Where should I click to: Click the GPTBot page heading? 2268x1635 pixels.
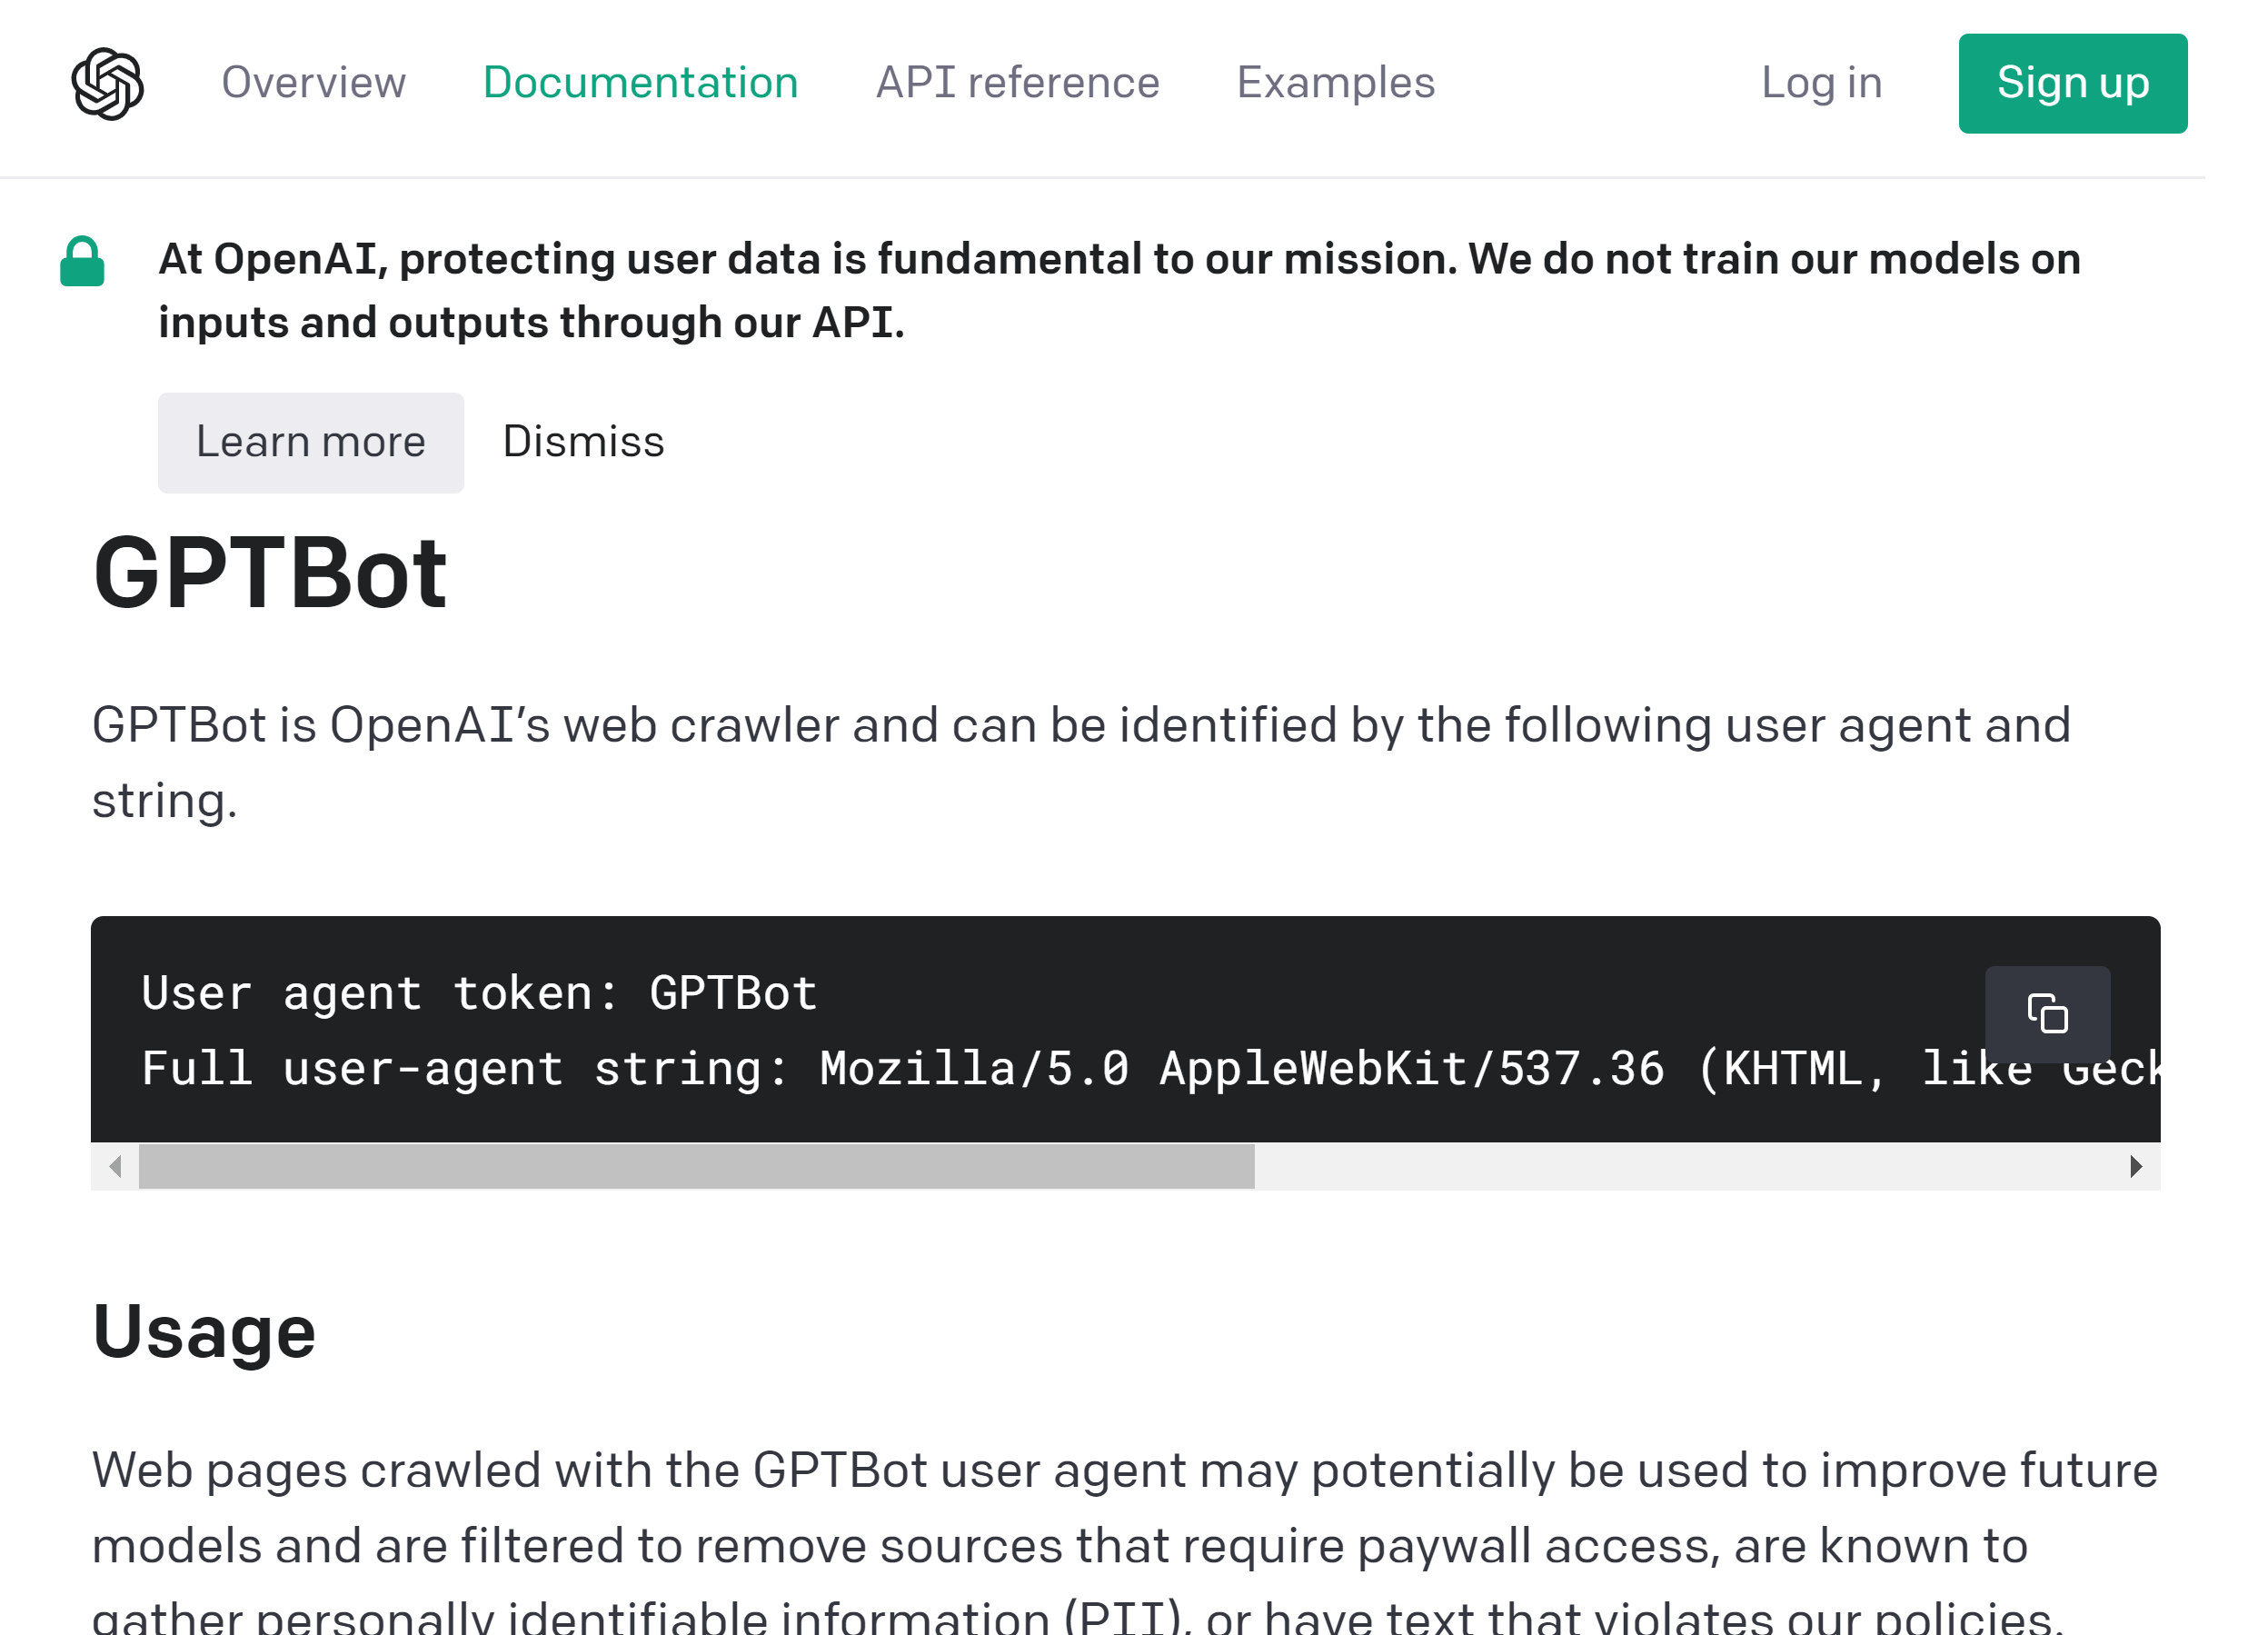[x=270, y=574]
